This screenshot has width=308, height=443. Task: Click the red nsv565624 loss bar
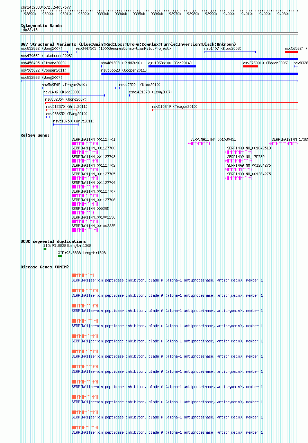tap(292, 52)
